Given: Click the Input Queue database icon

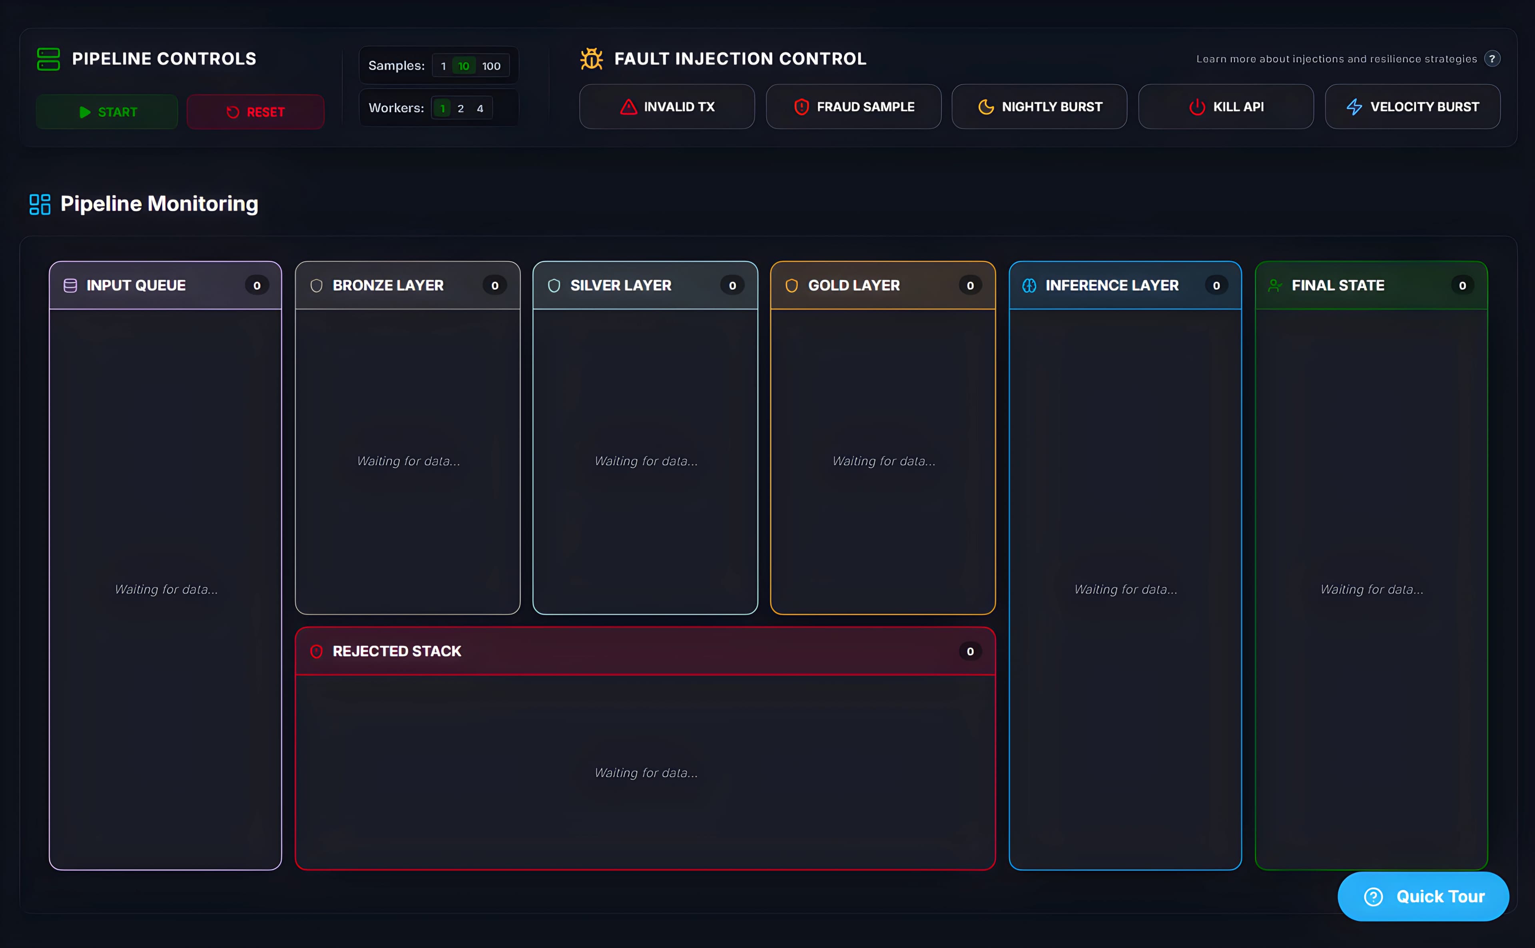Looking at the screenshot, I should (70, 286).
